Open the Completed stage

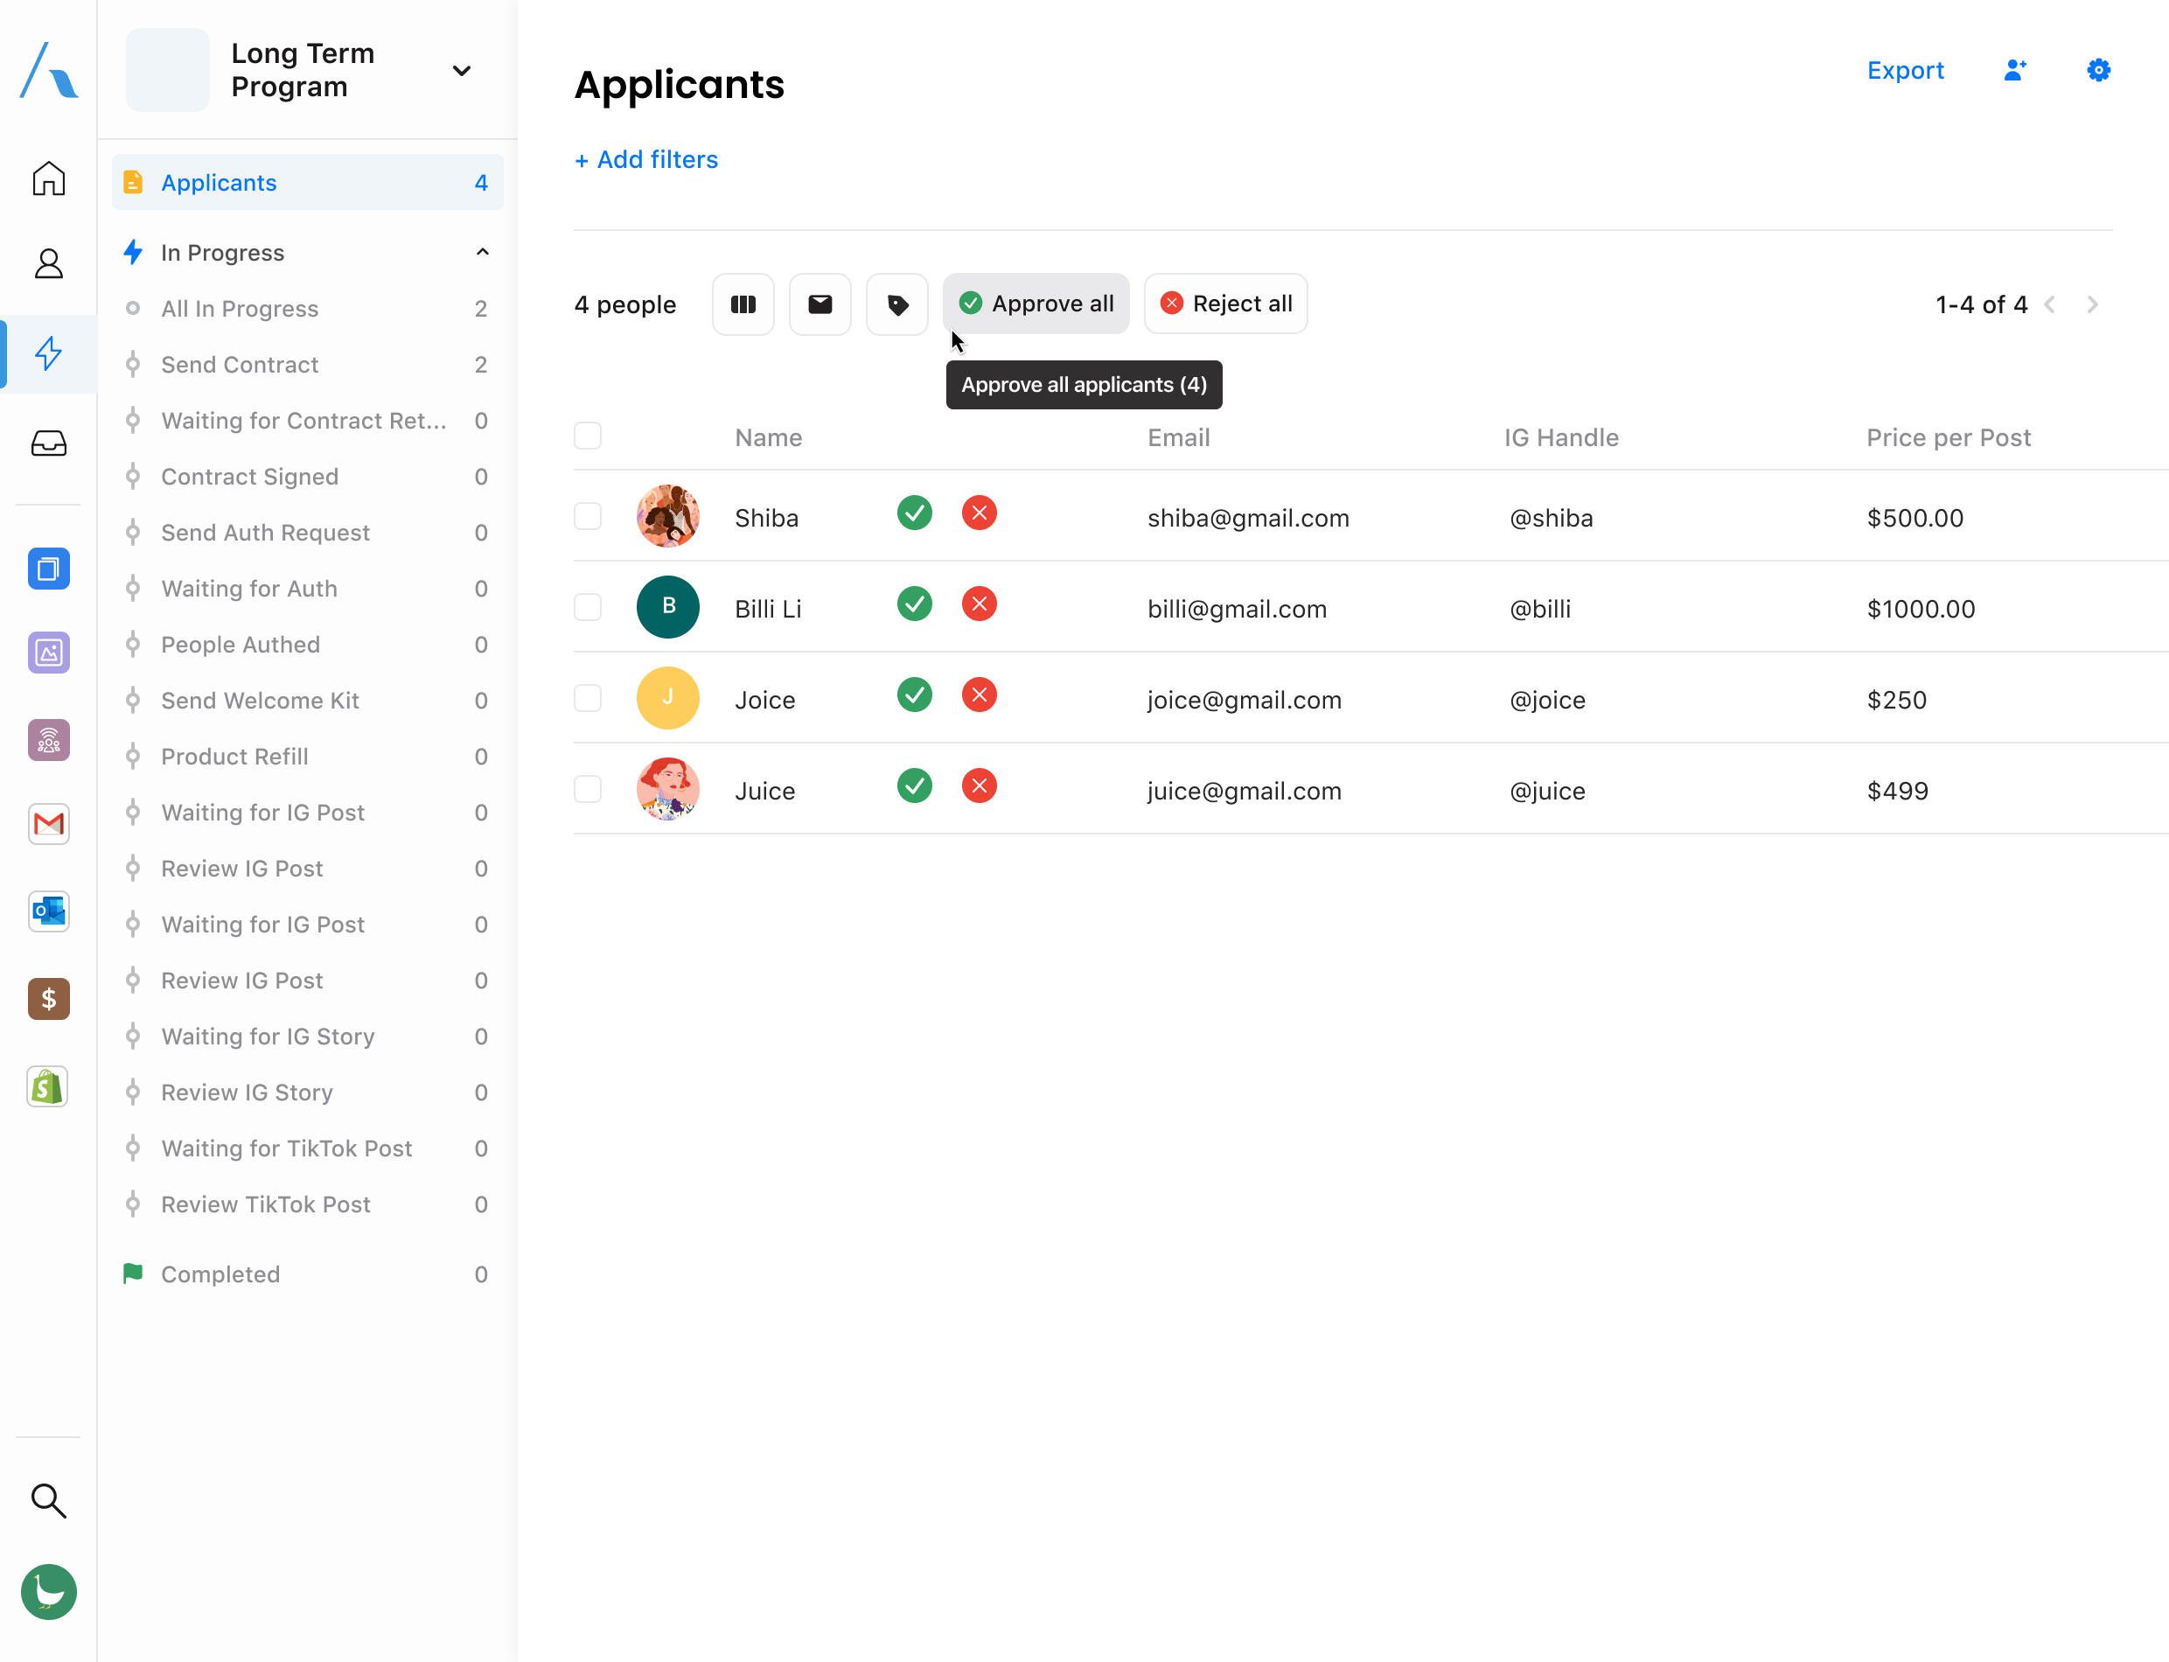pos(220,1274)
